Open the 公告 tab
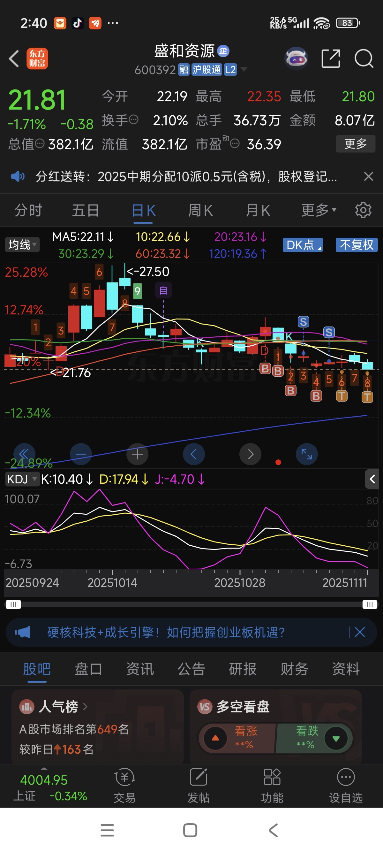Image resolution: width=383 pixels, height=853 pixels. (x=191, y=669)
